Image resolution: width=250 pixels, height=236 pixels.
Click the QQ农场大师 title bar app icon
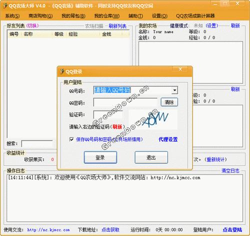[5, 6]
